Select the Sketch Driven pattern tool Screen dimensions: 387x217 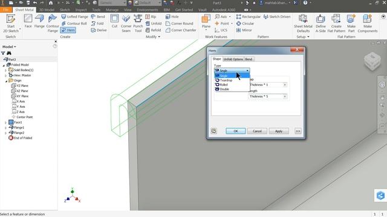277,17
